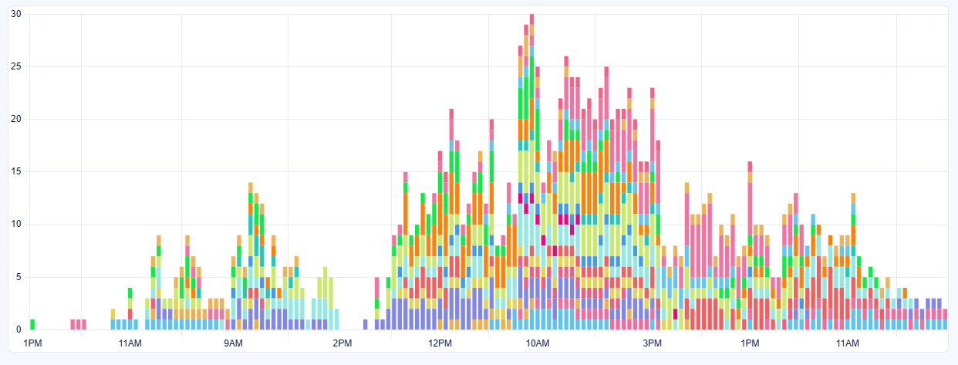
Task: Select the 12PM time axis label
Action: point(440,343)
